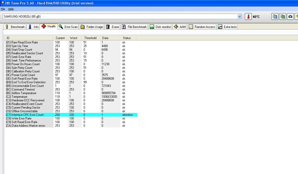Open the Error Scan tab
The image size is (298, 174).
68,27
